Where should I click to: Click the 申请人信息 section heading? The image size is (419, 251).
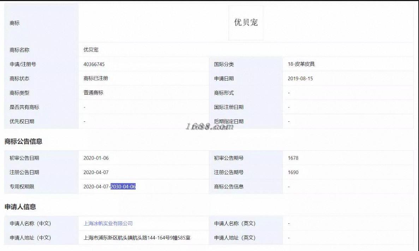(20, 207)
